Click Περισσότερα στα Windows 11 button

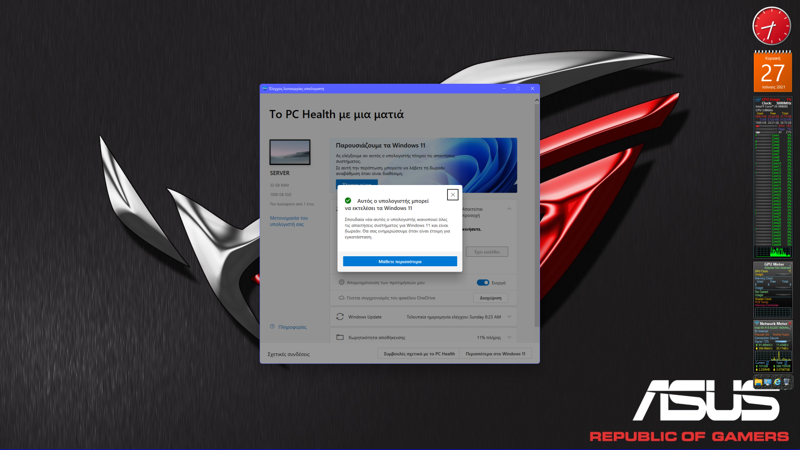point(495,354)
